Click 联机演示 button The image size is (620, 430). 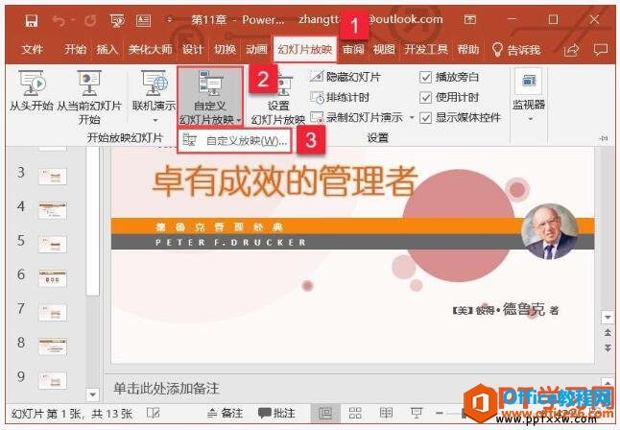(x=155, y=90)
